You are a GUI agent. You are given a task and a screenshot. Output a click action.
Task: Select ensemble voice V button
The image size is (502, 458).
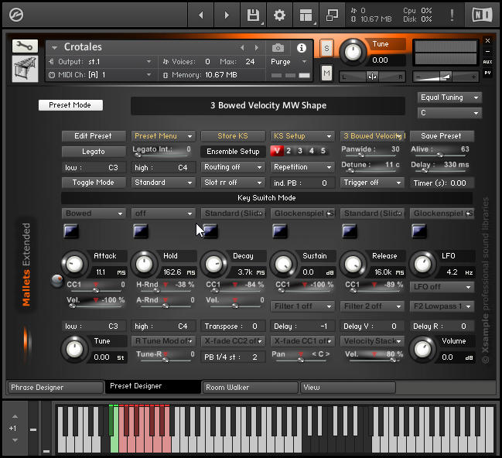pyautogui.click(x=277, y=151)
